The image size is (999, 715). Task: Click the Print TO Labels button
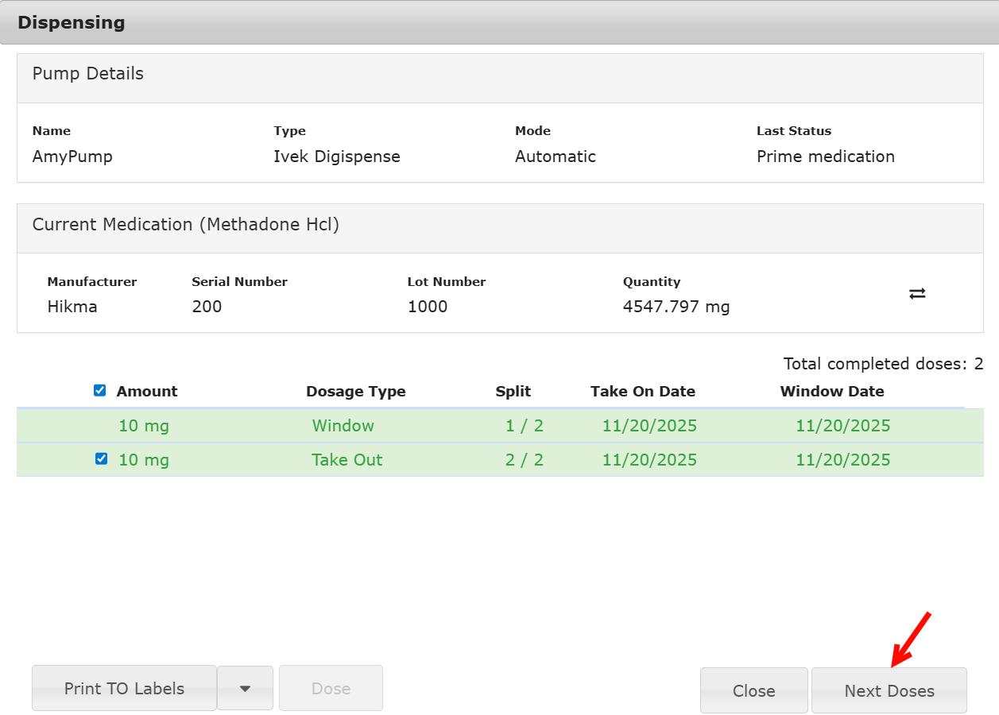(124, 688)
